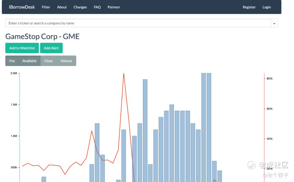Open the IBorrowDesk home link
Screen dimensions: 294x182
pos(22,7)
